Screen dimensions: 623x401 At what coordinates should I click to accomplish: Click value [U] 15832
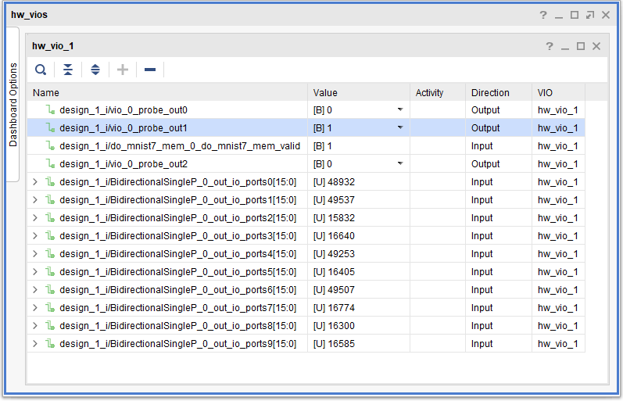334,218
